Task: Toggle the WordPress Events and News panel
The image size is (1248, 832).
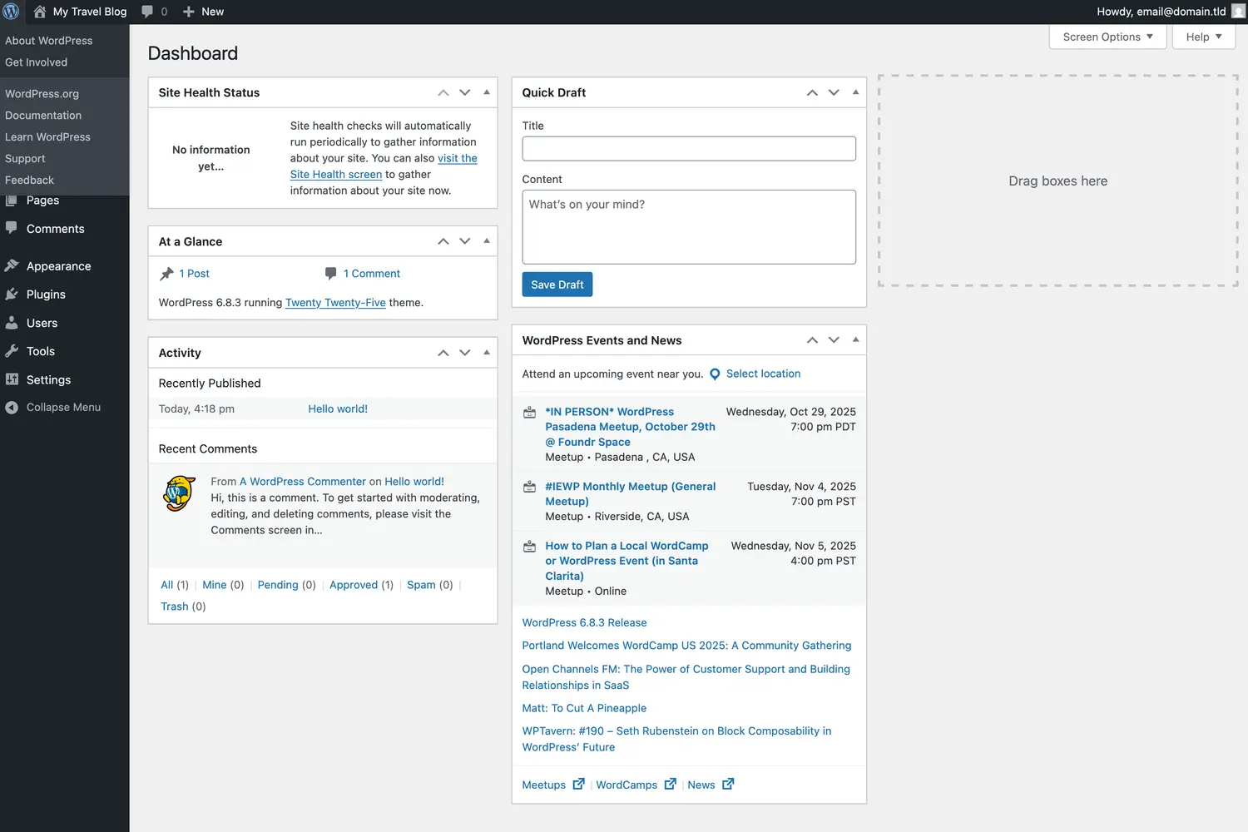Action: [855, 340]
